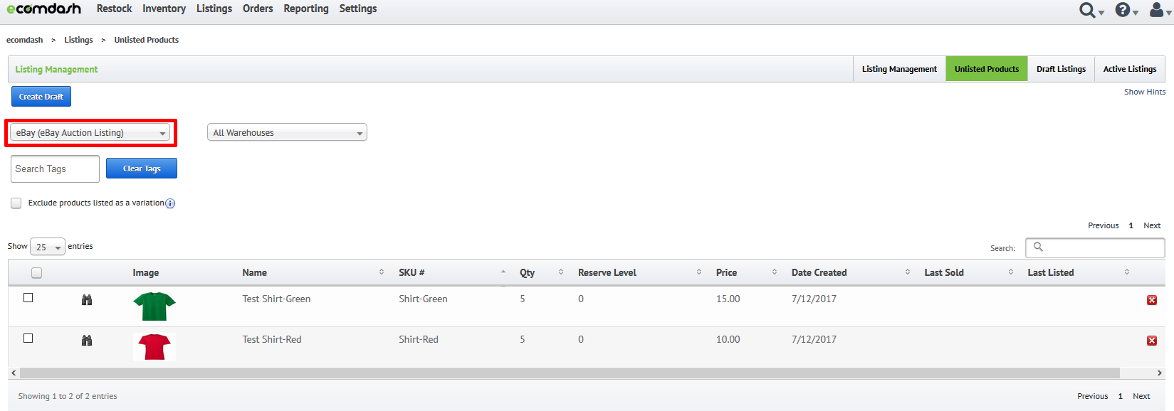Click the Image column header

(146, 273)
